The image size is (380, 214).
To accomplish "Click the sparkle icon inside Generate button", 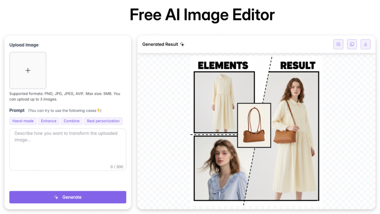I will click(56, 197).
